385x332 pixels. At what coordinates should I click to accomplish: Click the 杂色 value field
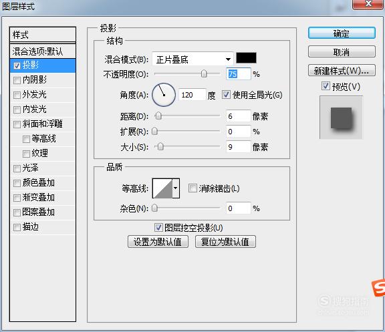click(x=239, y=208)
